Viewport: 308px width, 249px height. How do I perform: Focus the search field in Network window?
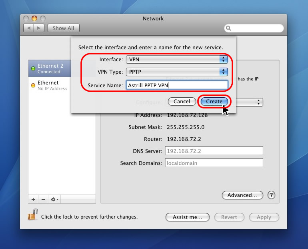[x=254, y=28]
